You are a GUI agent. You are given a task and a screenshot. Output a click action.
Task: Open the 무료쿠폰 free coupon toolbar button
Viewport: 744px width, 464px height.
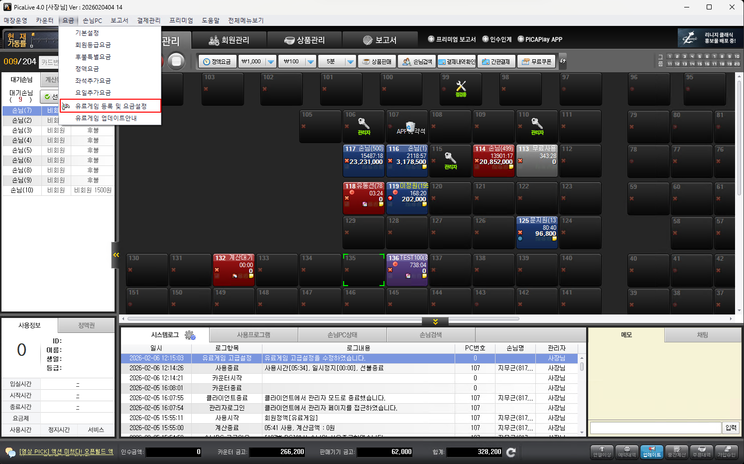pos(537,61)
